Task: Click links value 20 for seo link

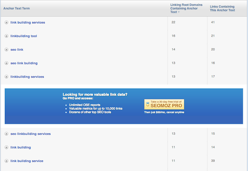Action: (213, 49)
